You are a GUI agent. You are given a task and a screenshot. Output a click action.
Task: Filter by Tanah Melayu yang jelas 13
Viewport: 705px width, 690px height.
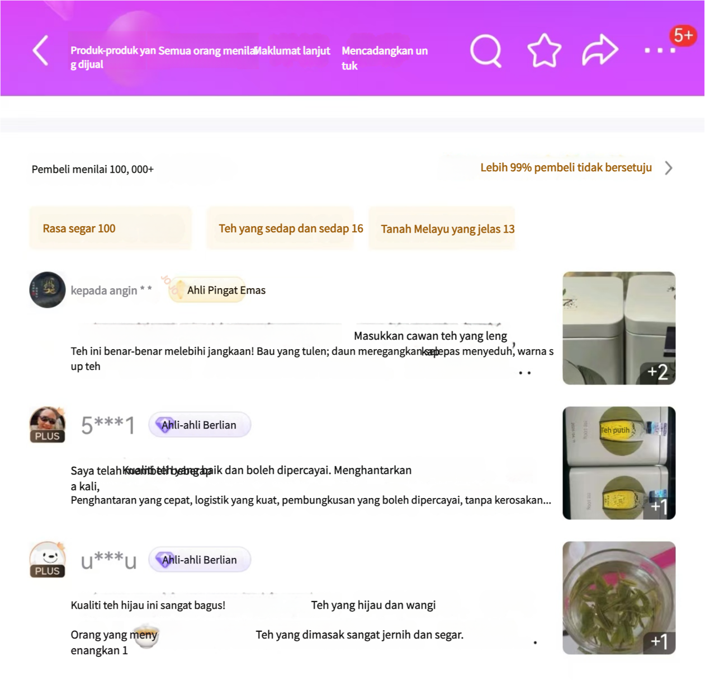coord(442,228)
